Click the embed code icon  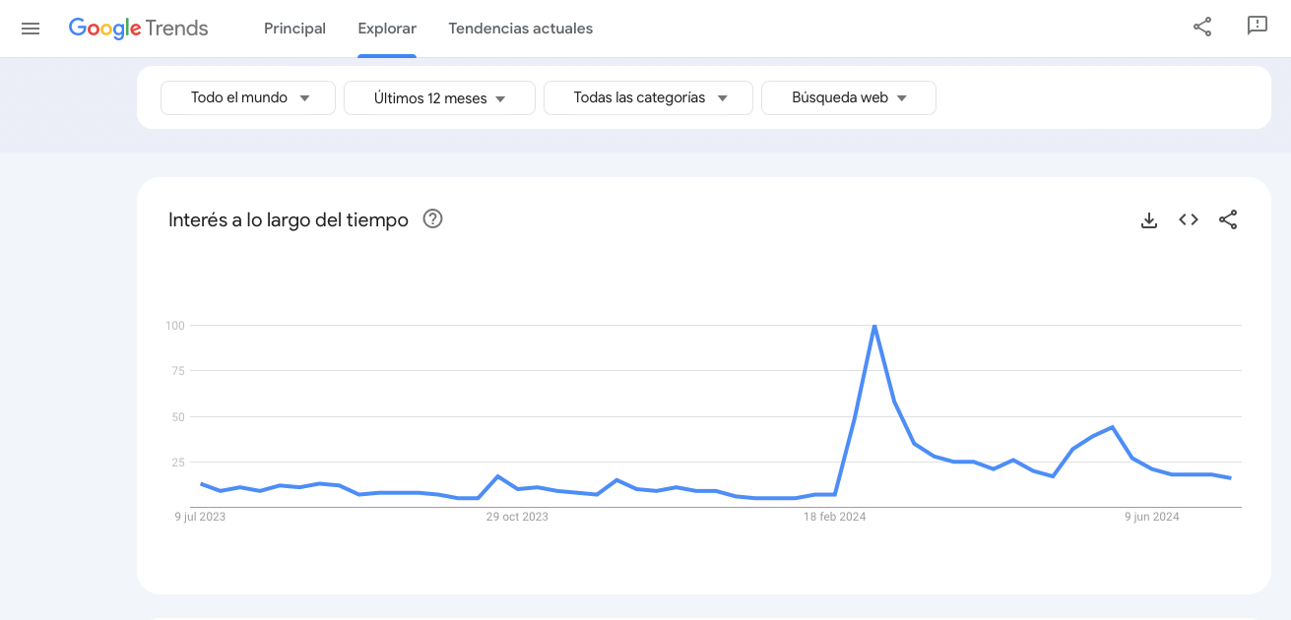coord(1189,220)
